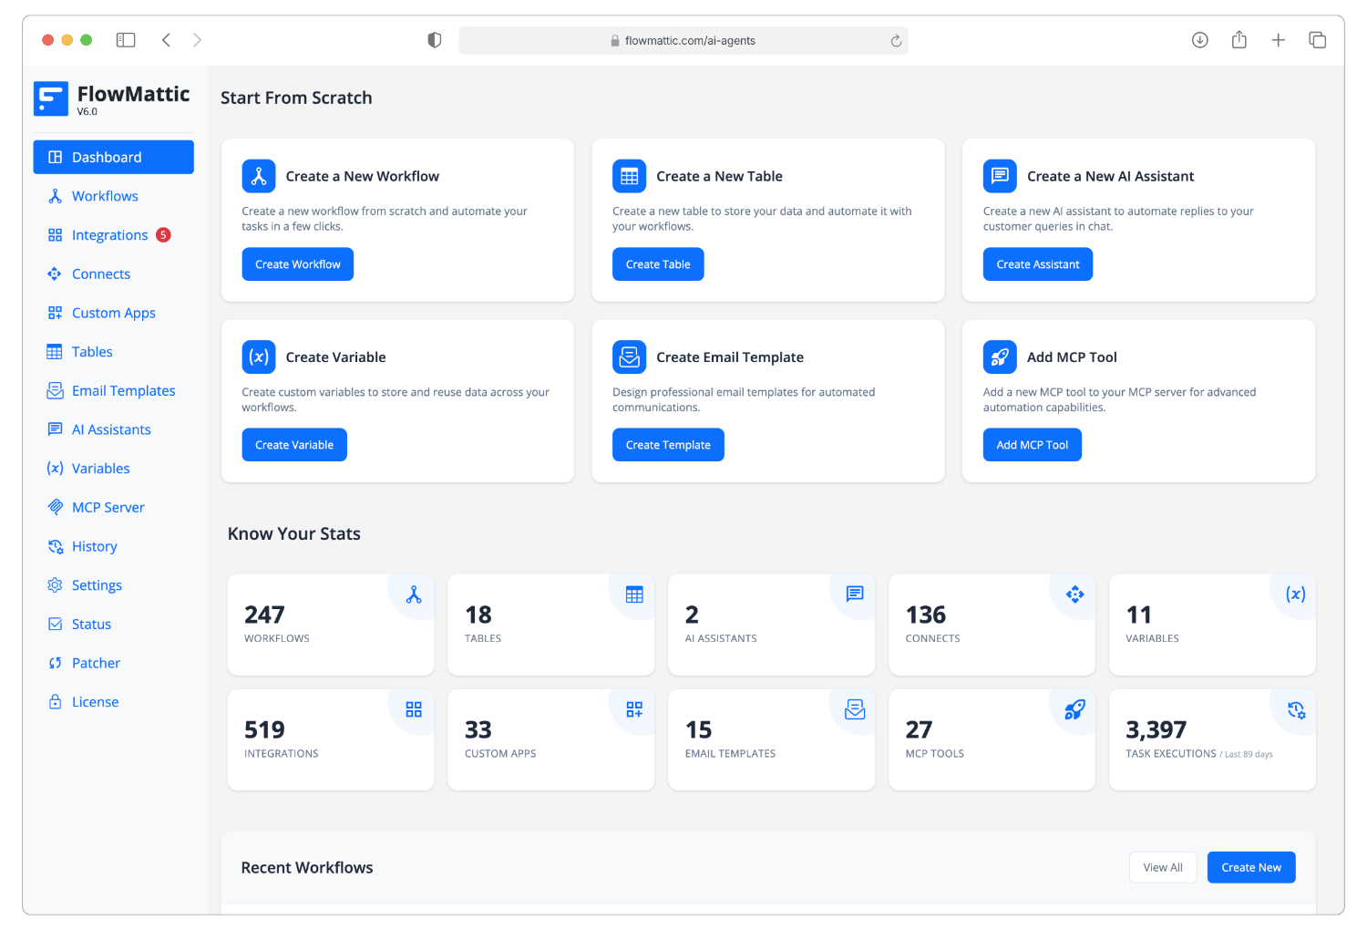Click the History icon in the sidebar

point(56,546)
